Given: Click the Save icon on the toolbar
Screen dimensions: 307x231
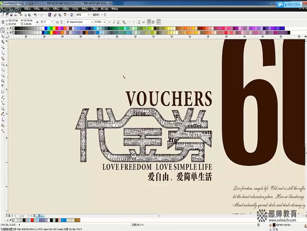Looking at the screenshot, I should tap(11, 14).
